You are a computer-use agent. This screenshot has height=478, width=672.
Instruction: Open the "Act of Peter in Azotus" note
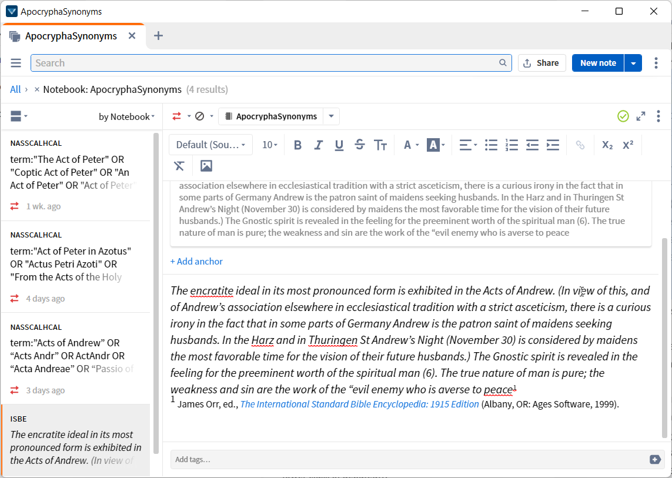(x=75, y=267)
